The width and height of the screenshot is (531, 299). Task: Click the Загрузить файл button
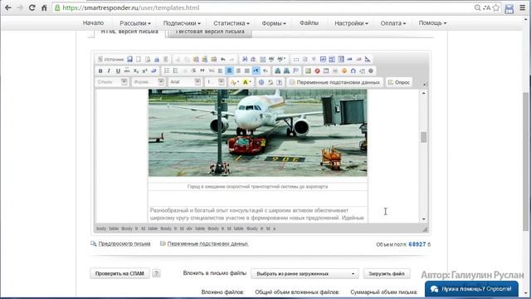(387, 273)
